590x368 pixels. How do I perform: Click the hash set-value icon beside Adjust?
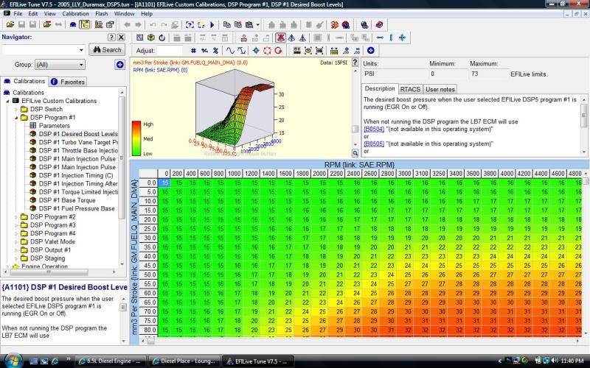[193, 50]
